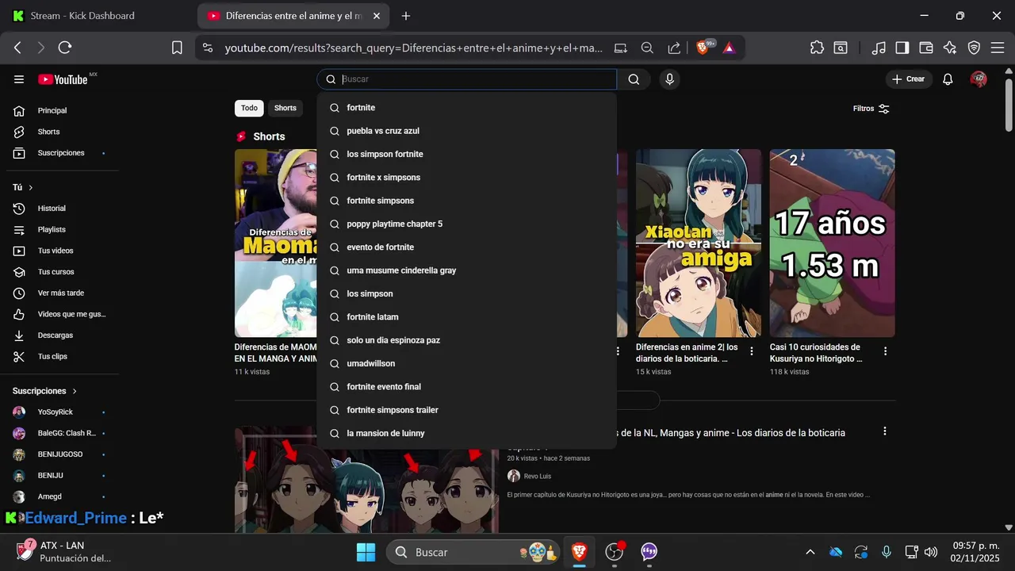Choose suggestion 'uma musume cinderella gray'
The image size is (1015, 571).
466,270
